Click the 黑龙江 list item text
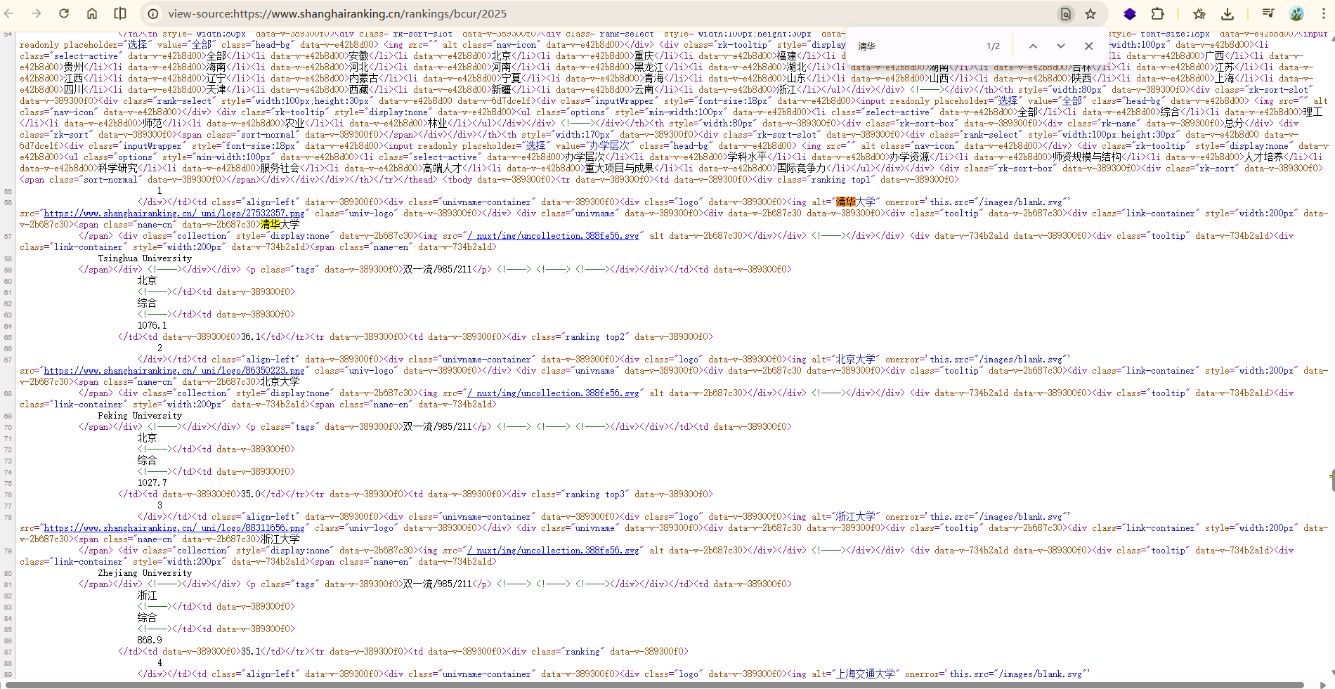1335x689 pixels. [649, 67]
